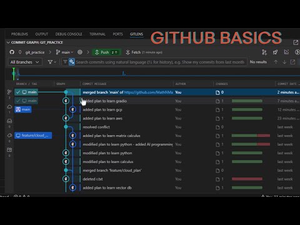The width and height of the screenshot is (300, 225).
Task: Click the chevron after git_practice
Action: click(x=50, y=52)
